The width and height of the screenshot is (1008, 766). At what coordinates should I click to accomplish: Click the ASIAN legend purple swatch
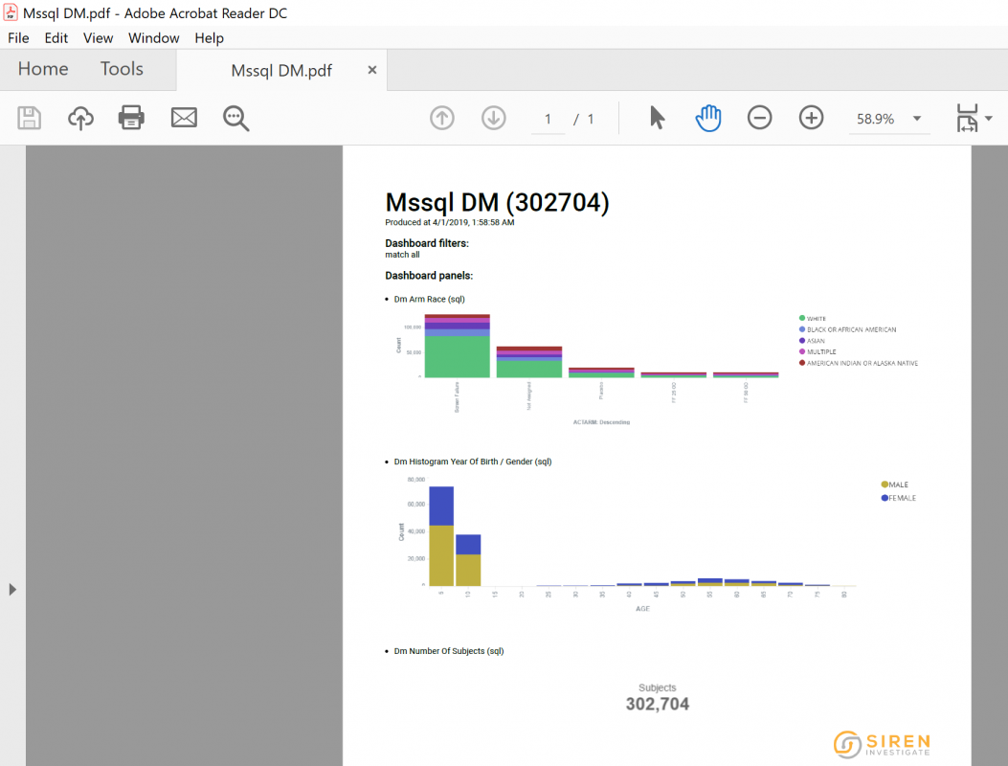(x=801, y=340)
